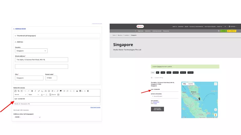Open the Normal paragraph format dropdown
Viewport: 241px width, 135px height.
pyautogui.click(x=20, y=95)
